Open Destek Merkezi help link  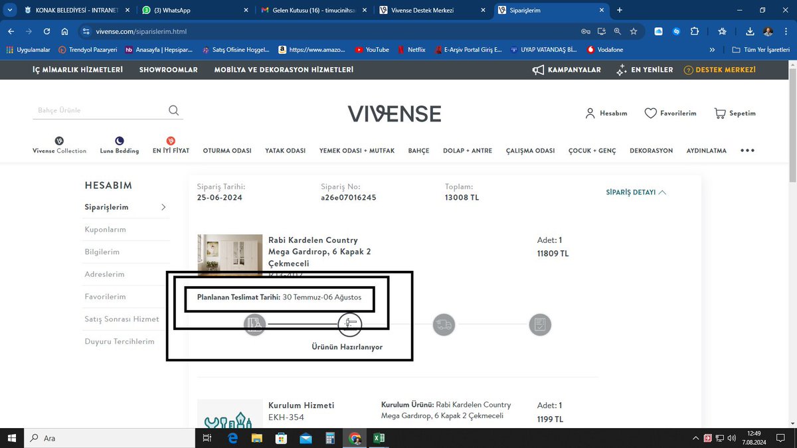click(719, 70)
